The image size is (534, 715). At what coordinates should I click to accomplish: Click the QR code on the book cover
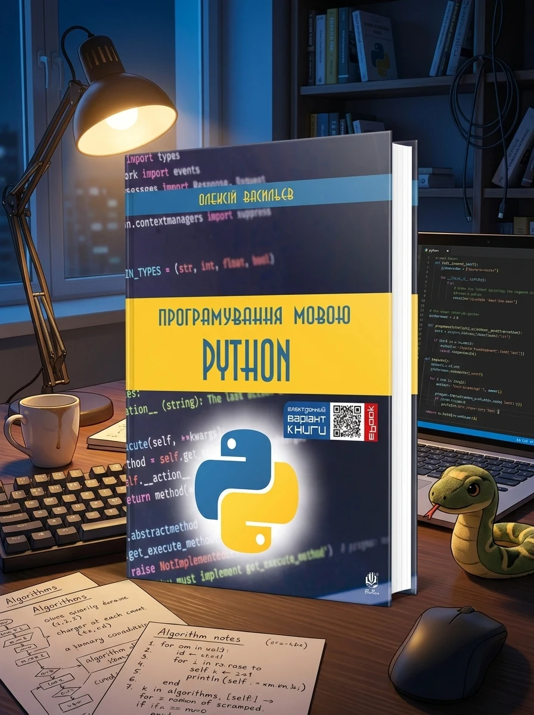[x=347, y=421]
